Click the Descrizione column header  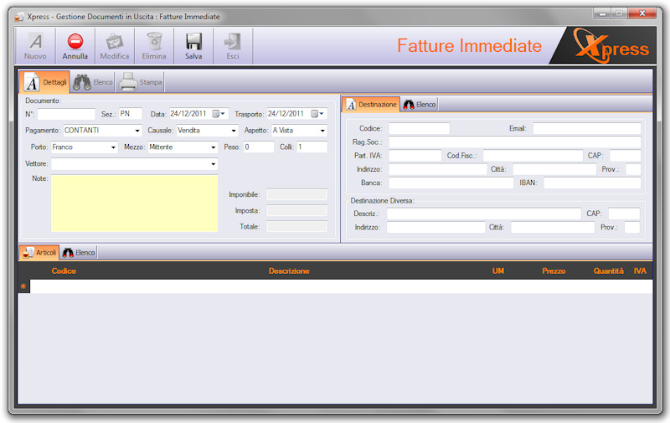point(289,271)
